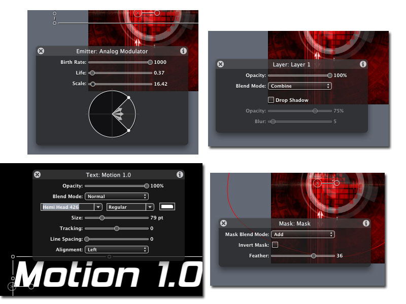Viewport: 406px width, 304px height.
Task: Click the text bounding box center handle
Action: pyautogui.click(x=109, y=257)
